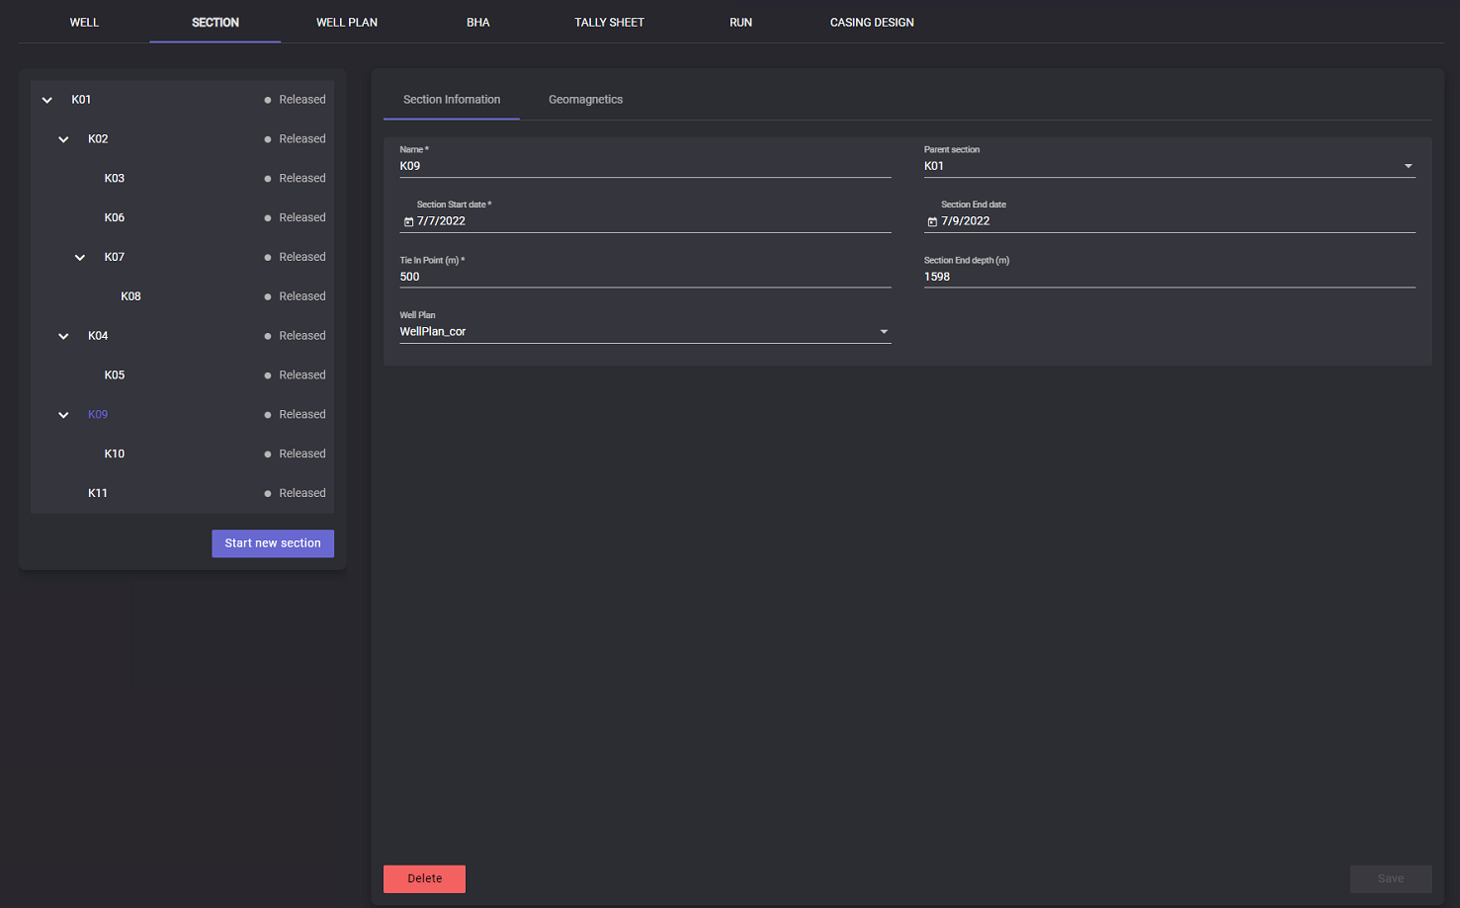The width and height of the screenshot is (1460, 908).
Task: Select section K08 in the tree
Action: pos(130,296)
